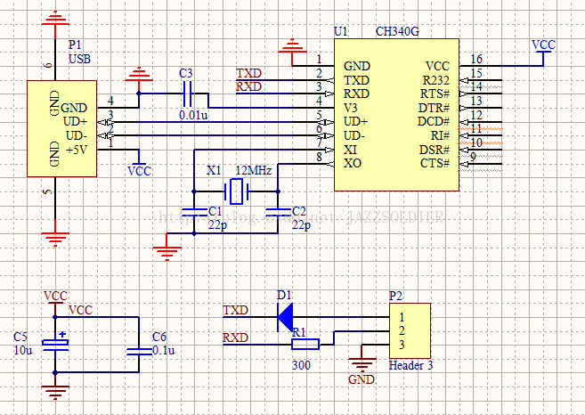Click RXD net label at U1 pin 3
This screenshot has height=415, width=585.
pyautogui.click(x=248, y=86)
